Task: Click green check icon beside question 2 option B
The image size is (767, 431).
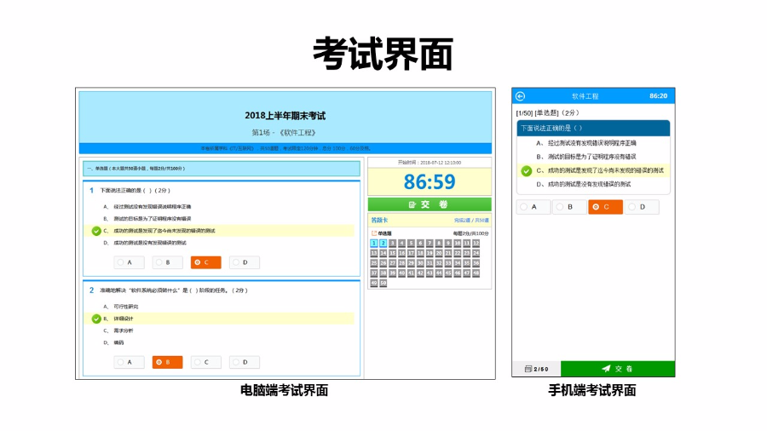Action: click(96, 319)
